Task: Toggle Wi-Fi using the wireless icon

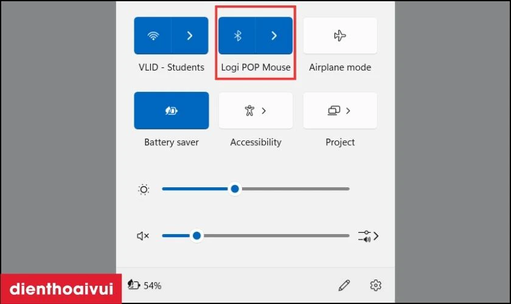Action: pyautogui.click(x=153, y=35)
